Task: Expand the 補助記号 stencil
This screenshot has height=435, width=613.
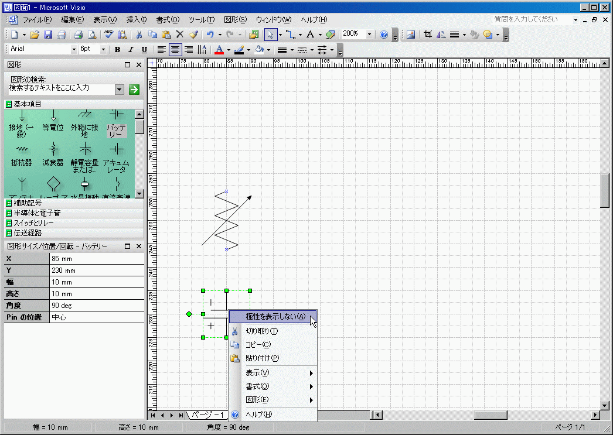Action: (30, 203)
